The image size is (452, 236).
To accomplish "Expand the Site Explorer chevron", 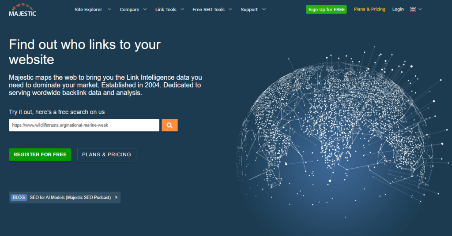I will click(109, 10).
